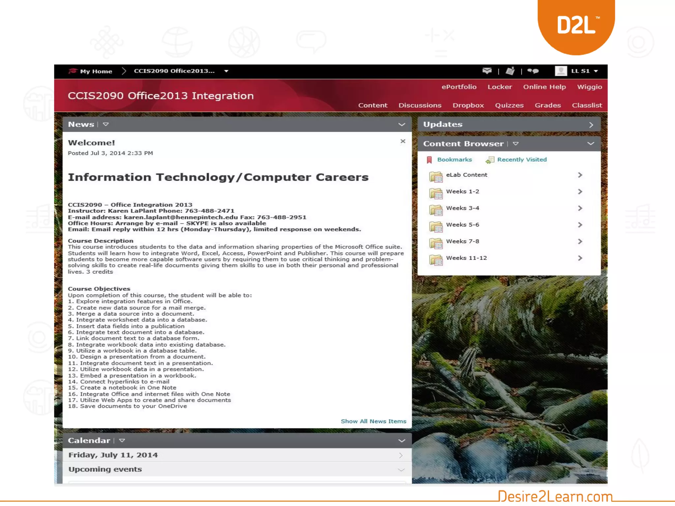675x506 pixels.
Task: Click the My Home graduation cap icon
Action: pyautogui.click(x=73, y=71)
